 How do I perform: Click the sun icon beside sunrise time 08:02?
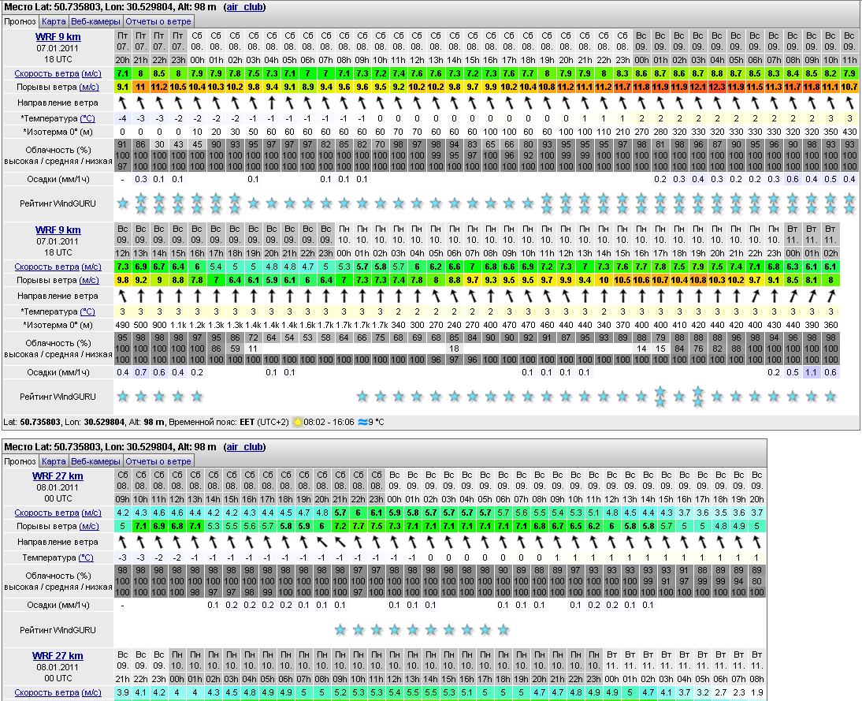298,422
